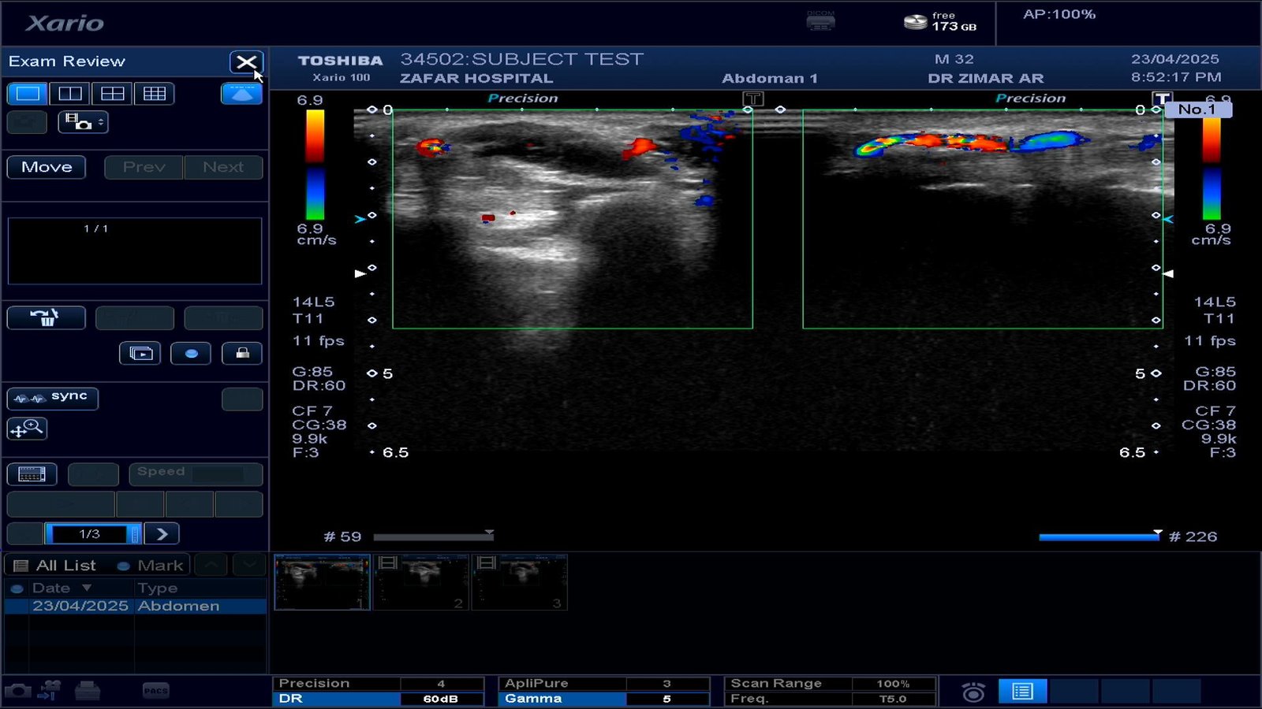Image resolution: width=1262 pixels, height=709 pixels.
Task: Choose the four-panel grid layout
Action: pyautogui.click(x=112, y=94)
